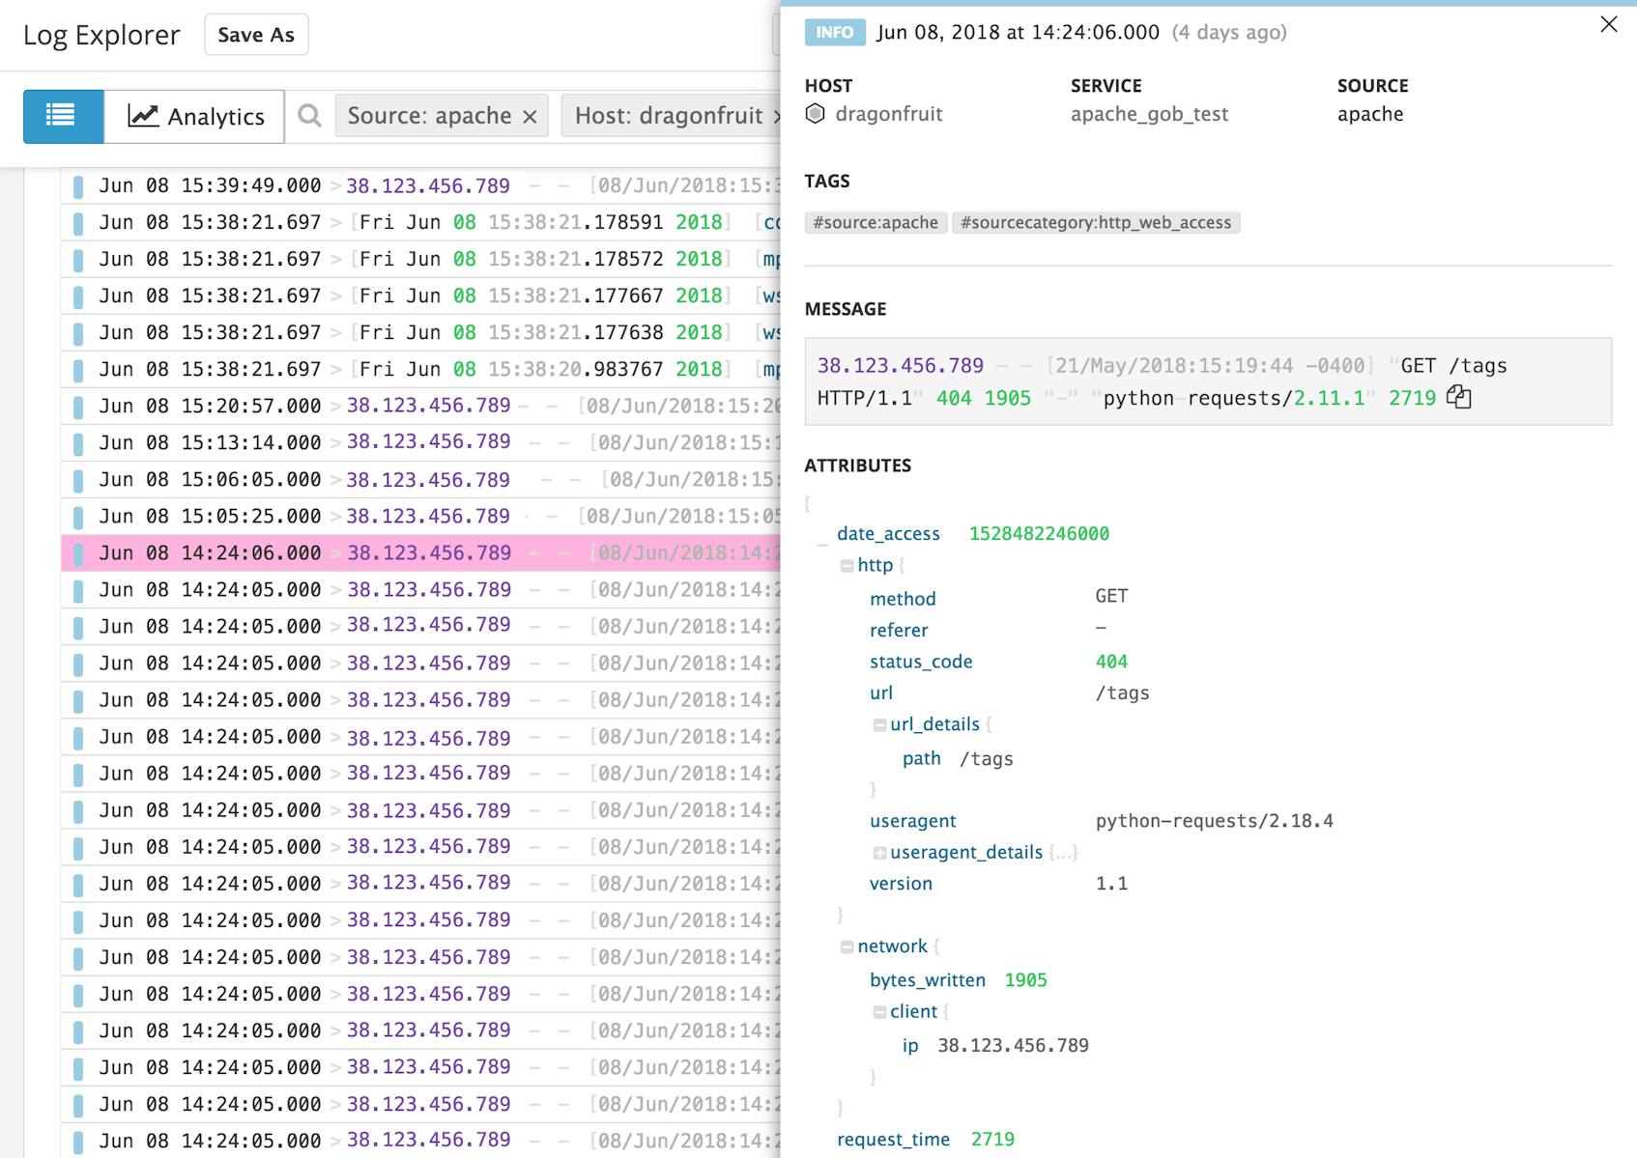The height and width of the screenshot is (1158, 1637).
Task: Switch to the list view icon
Action: pyautogui.click(x=62, y=116)
